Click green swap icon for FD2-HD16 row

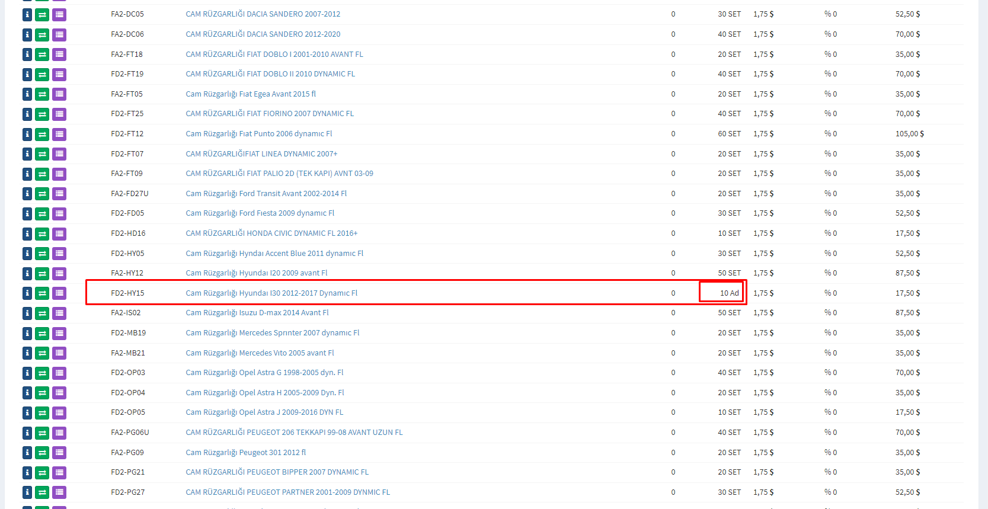tap(42, 234)
